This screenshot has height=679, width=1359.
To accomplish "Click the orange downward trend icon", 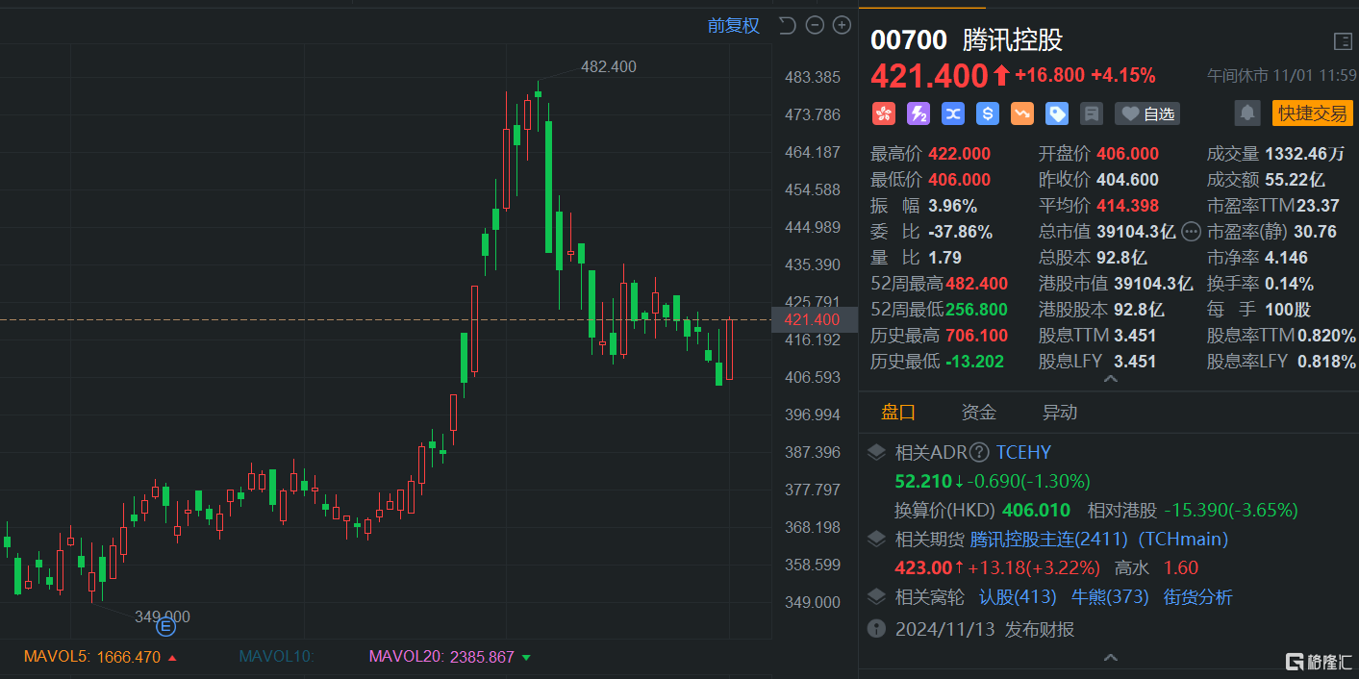I will coord(1021,113).
